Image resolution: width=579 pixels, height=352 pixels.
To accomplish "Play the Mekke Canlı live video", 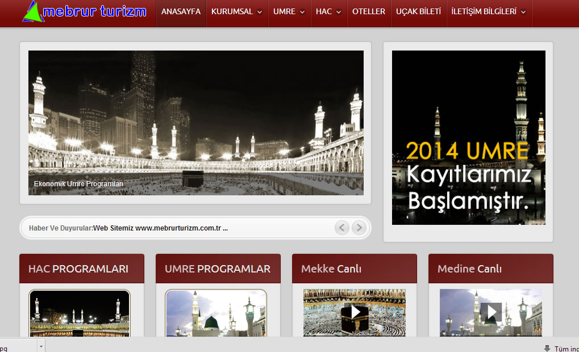I will (x=355, y=312).
